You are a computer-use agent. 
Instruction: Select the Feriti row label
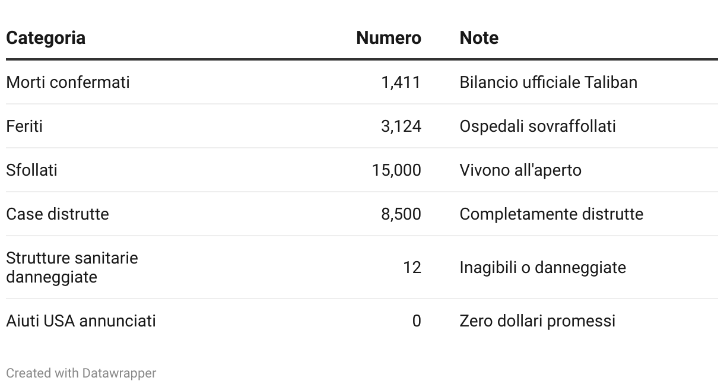(24, 126)
